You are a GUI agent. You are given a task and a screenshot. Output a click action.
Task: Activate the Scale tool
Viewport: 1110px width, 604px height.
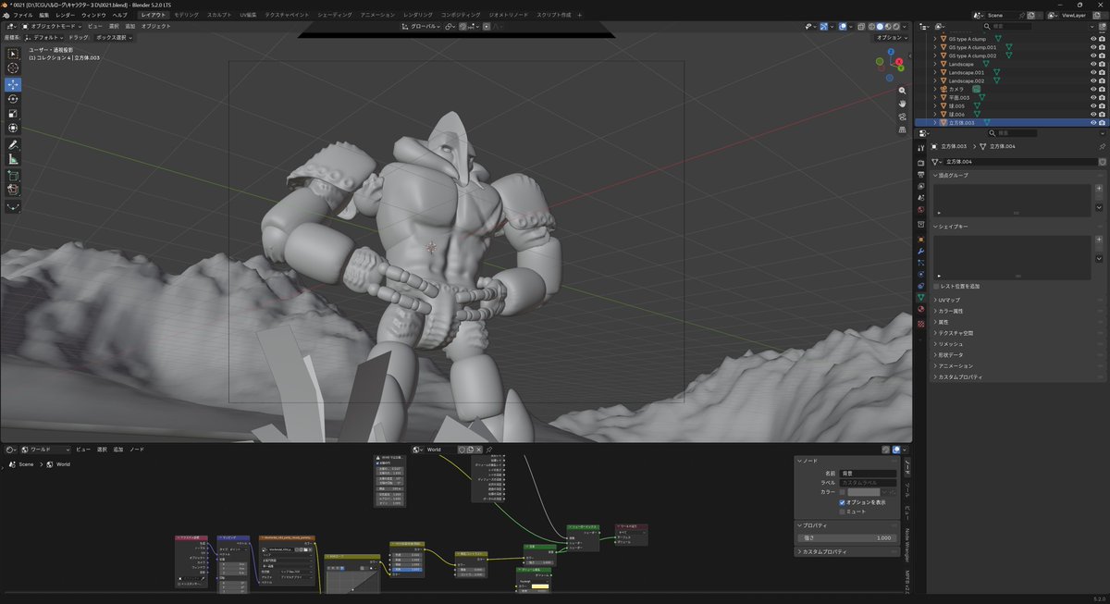pos(13,113)
